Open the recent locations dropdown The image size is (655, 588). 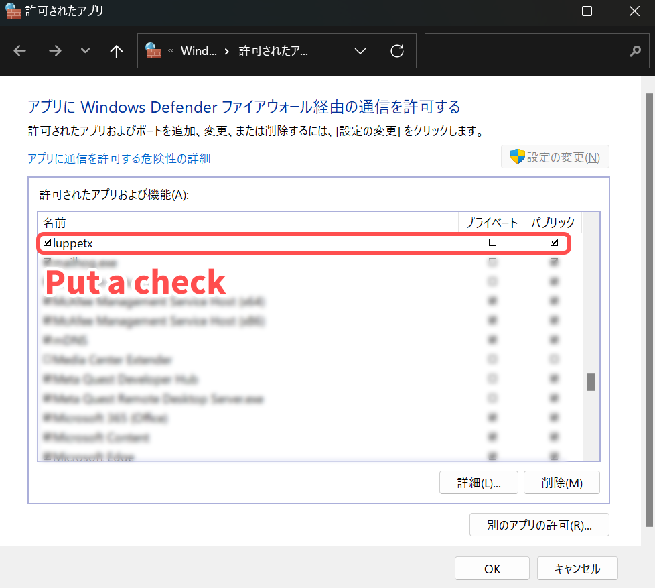(x=85, y=51)
